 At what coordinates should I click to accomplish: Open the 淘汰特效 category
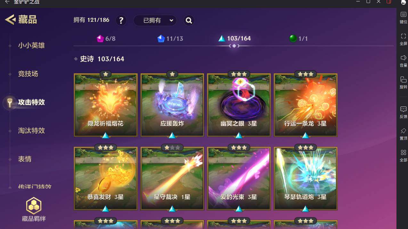31,131
